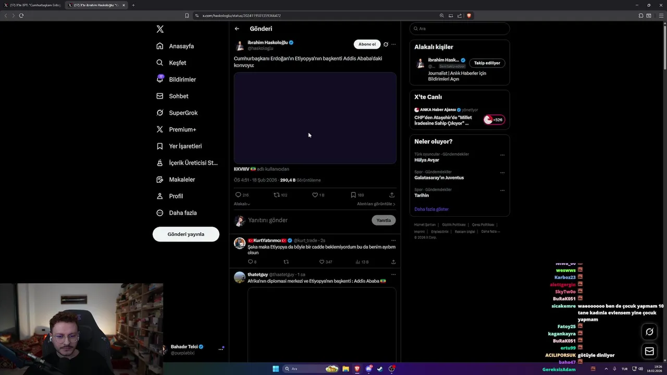Open Makaleler in sidebar
This screenshot has width=667, height=375.
click(x=175, y=180)
